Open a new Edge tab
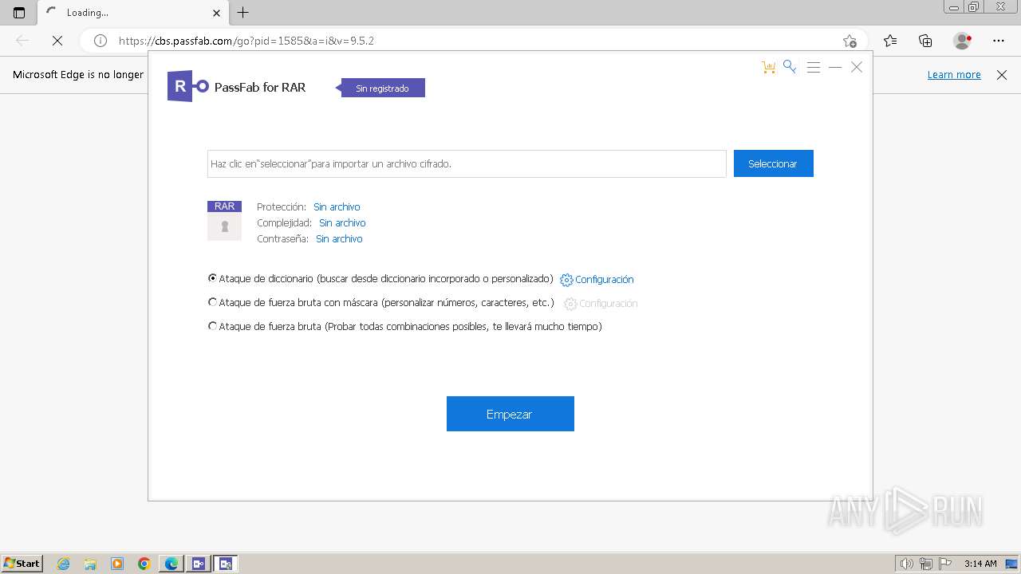1021x574 pixels. [x=243, y=13]
